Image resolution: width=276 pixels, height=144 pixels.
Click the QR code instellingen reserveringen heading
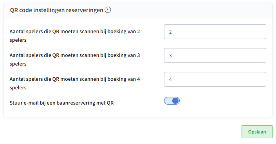(x=56, y=10)
